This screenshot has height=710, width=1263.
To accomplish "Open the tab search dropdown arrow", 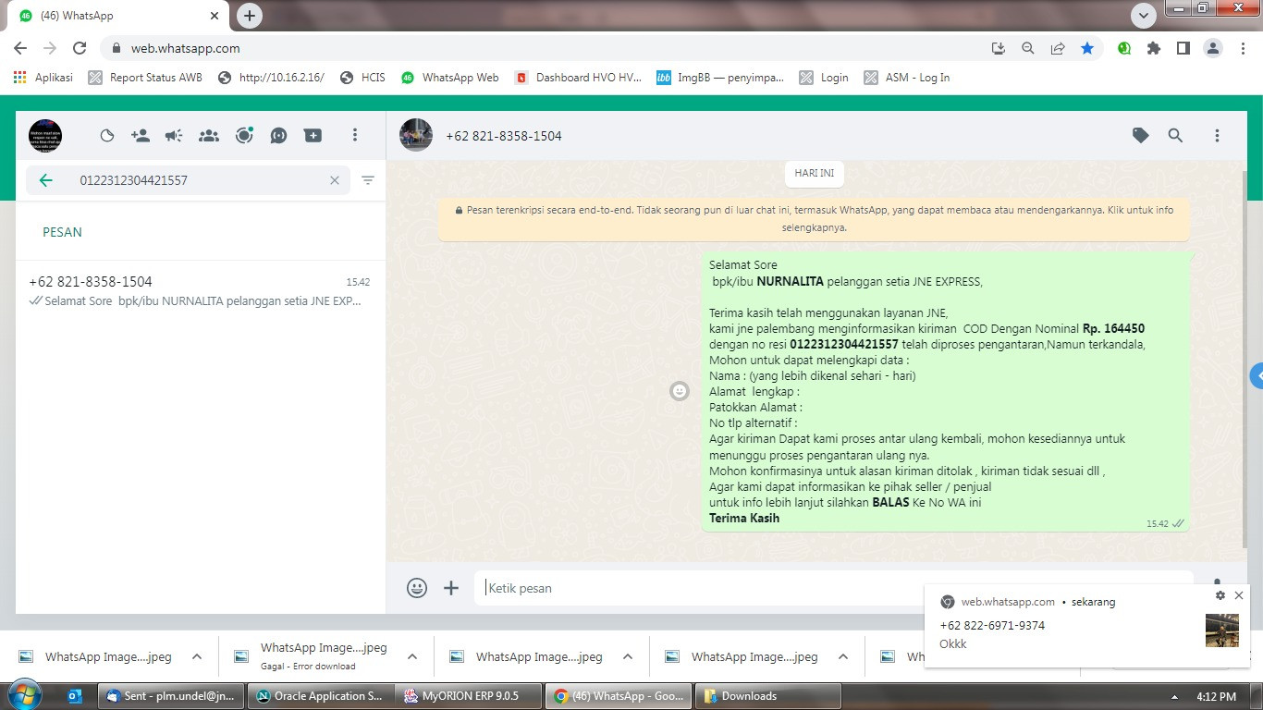I will click(1144, 16).
